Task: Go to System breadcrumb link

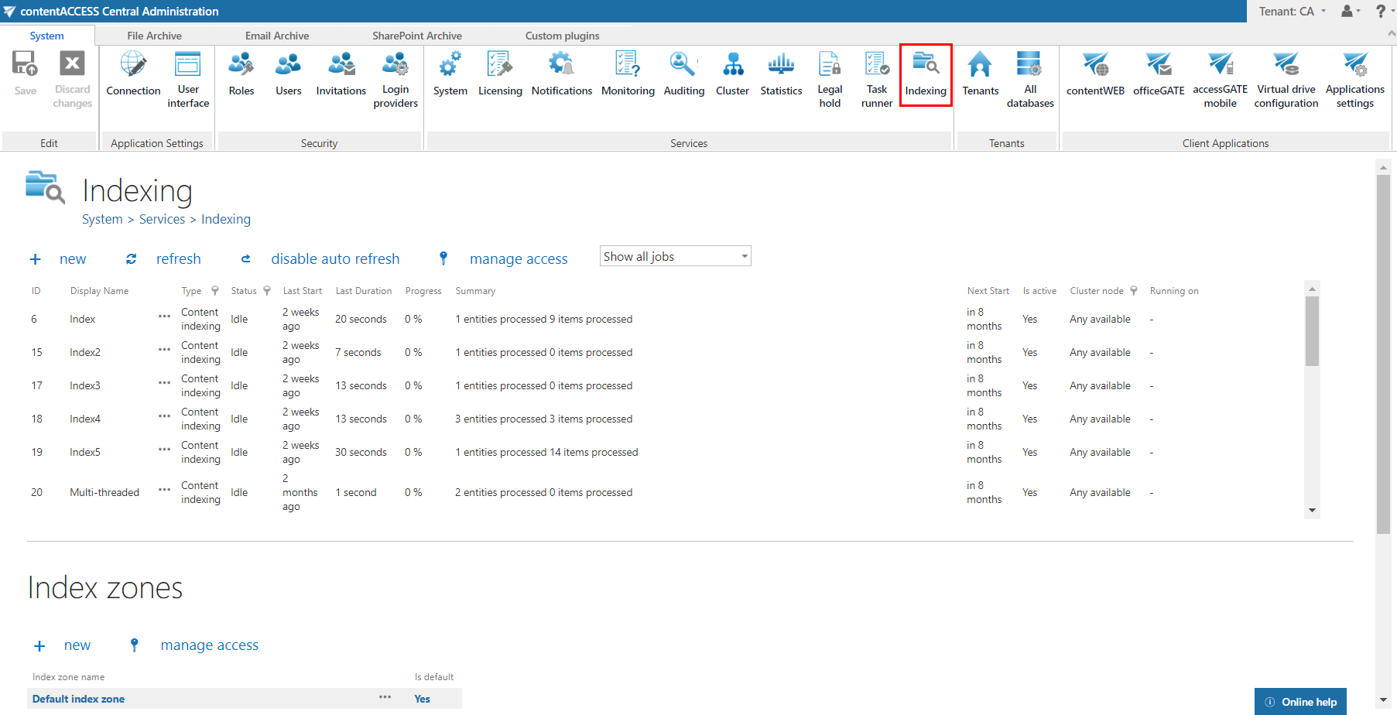Action: point(102,219)
